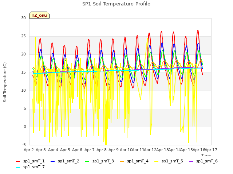The width and height of the screenshot is (233, 174).
Task: Click the Apr 7 x-axis tick label
Action: (90, 150)
